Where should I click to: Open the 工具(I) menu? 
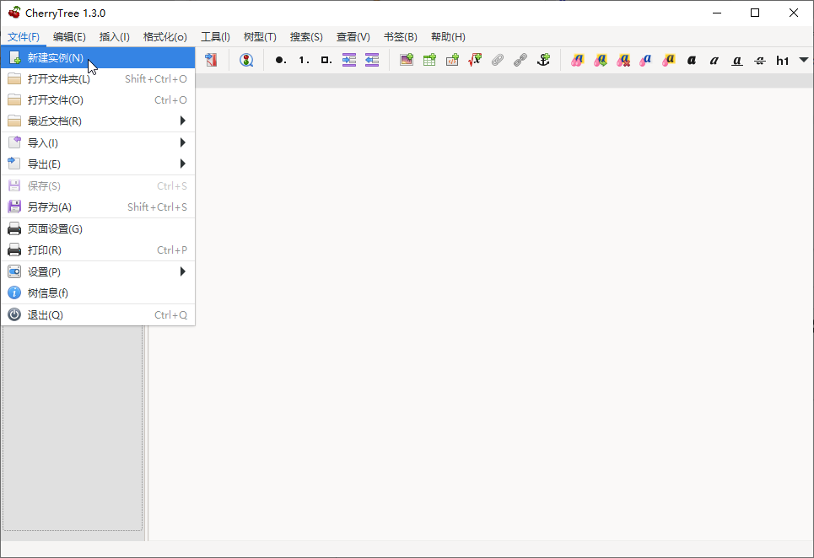[215, 37]
